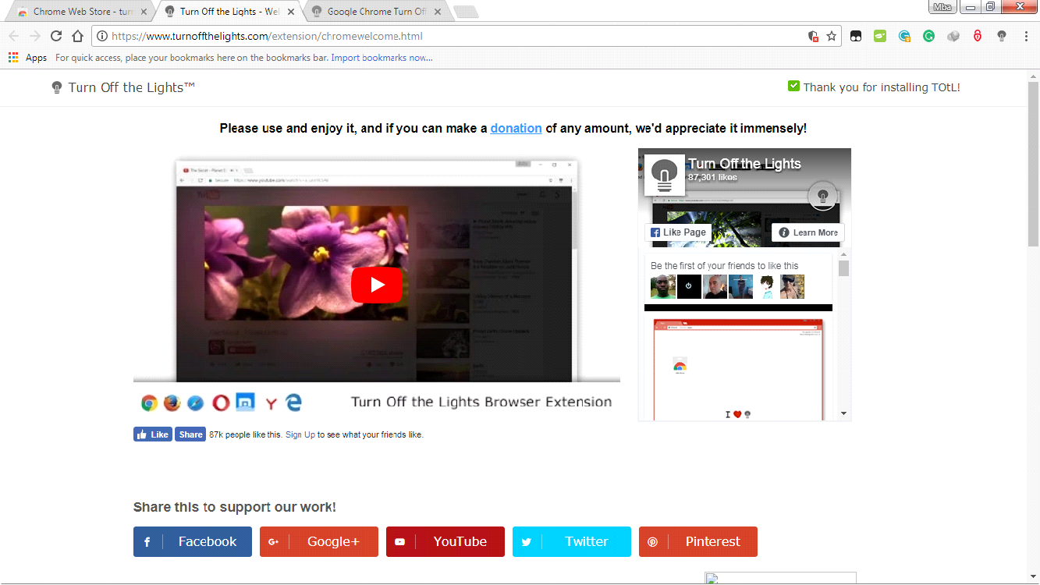The image size is (1040, 585).
Task: Click the red YouTube share button
Action: (x=445, y=541)
